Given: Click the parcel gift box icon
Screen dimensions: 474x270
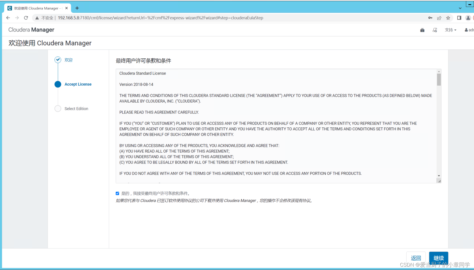Looking at the screenshot, I should click(422, 30).
